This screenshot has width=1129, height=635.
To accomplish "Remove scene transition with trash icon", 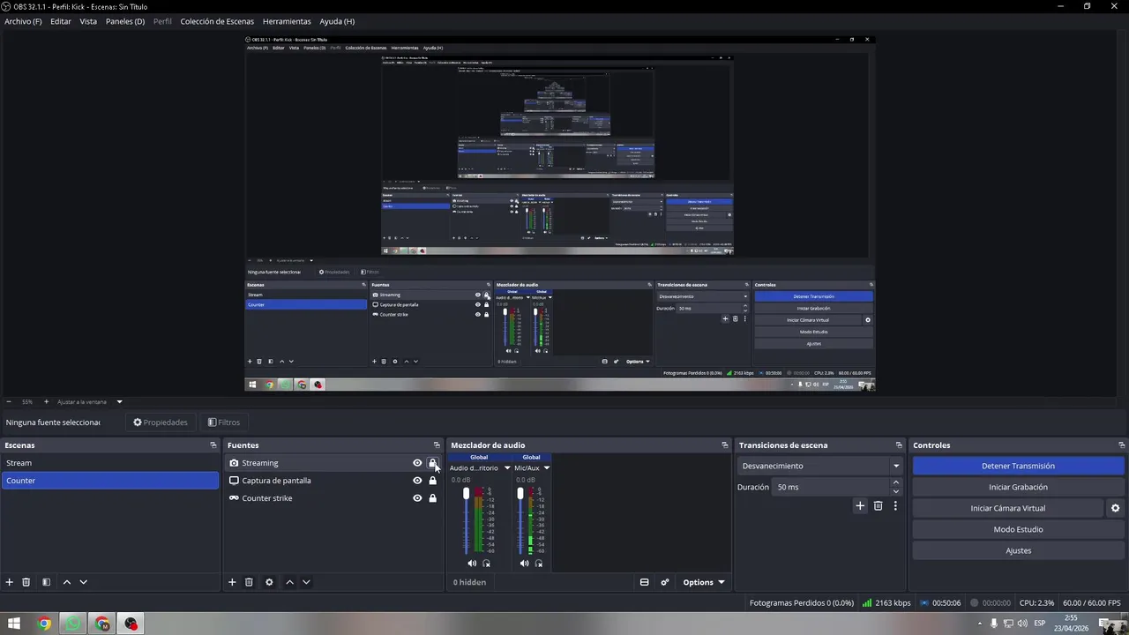I will (878, 506).
